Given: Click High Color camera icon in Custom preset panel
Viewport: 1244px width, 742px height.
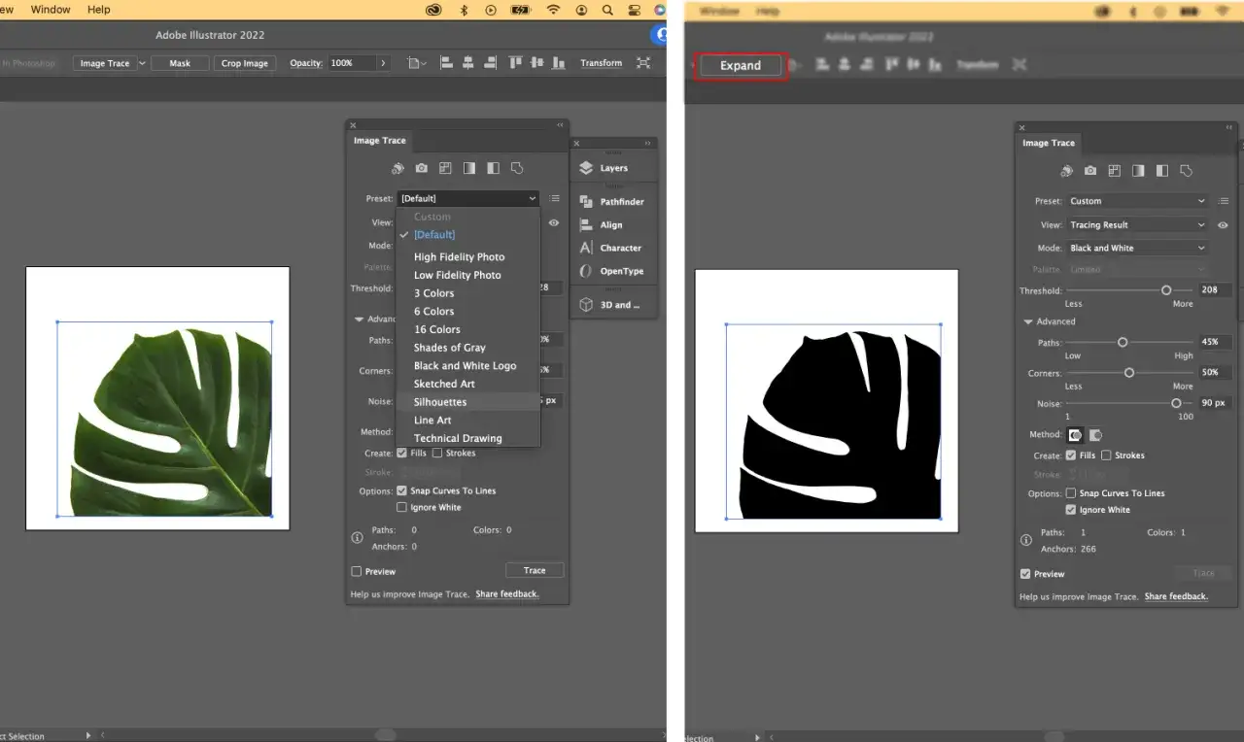Looking at the screenshot, I should [1090, 171].
